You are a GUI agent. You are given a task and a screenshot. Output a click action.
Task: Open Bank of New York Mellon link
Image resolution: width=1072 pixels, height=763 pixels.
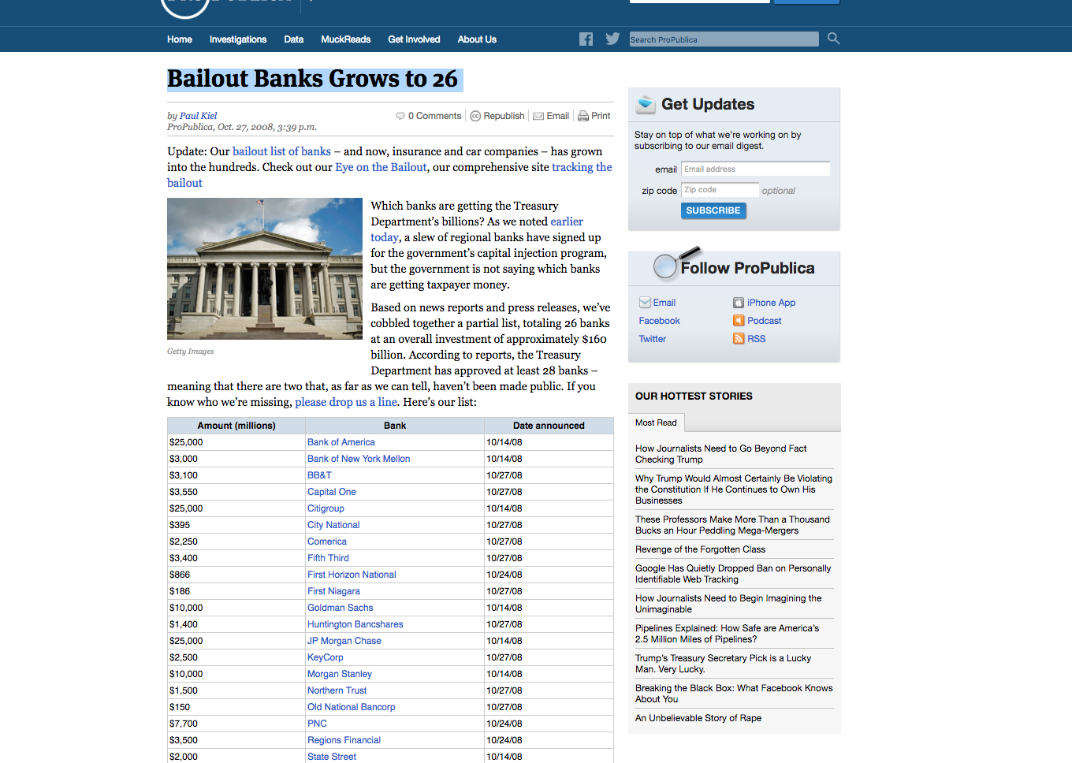(x=359, y=459)
